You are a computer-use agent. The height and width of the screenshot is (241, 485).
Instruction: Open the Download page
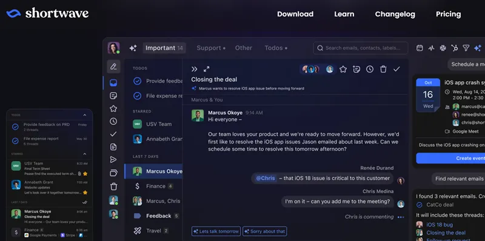coord(295,14)
